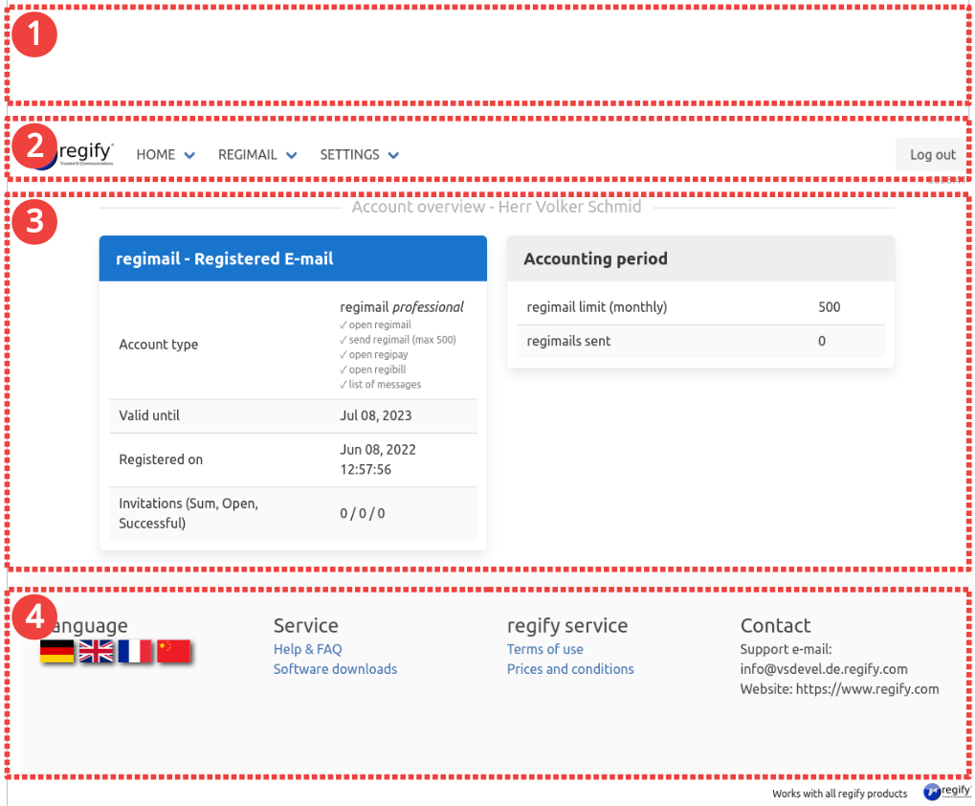Screen dimensions: 975x806
Task: Click the 'Contact' footer heading
Action: [775, 625]
